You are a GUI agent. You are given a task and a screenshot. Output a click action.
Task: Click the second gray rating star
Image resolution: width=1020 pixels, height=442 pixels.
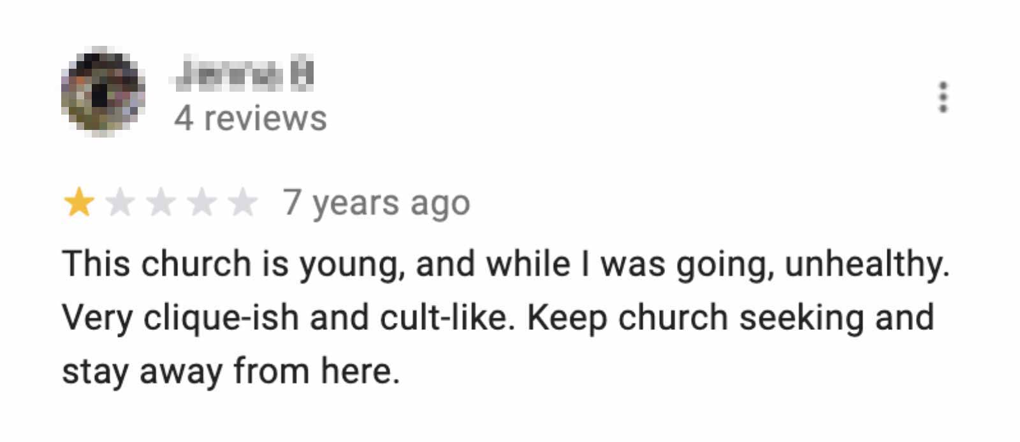click(120, 203)
